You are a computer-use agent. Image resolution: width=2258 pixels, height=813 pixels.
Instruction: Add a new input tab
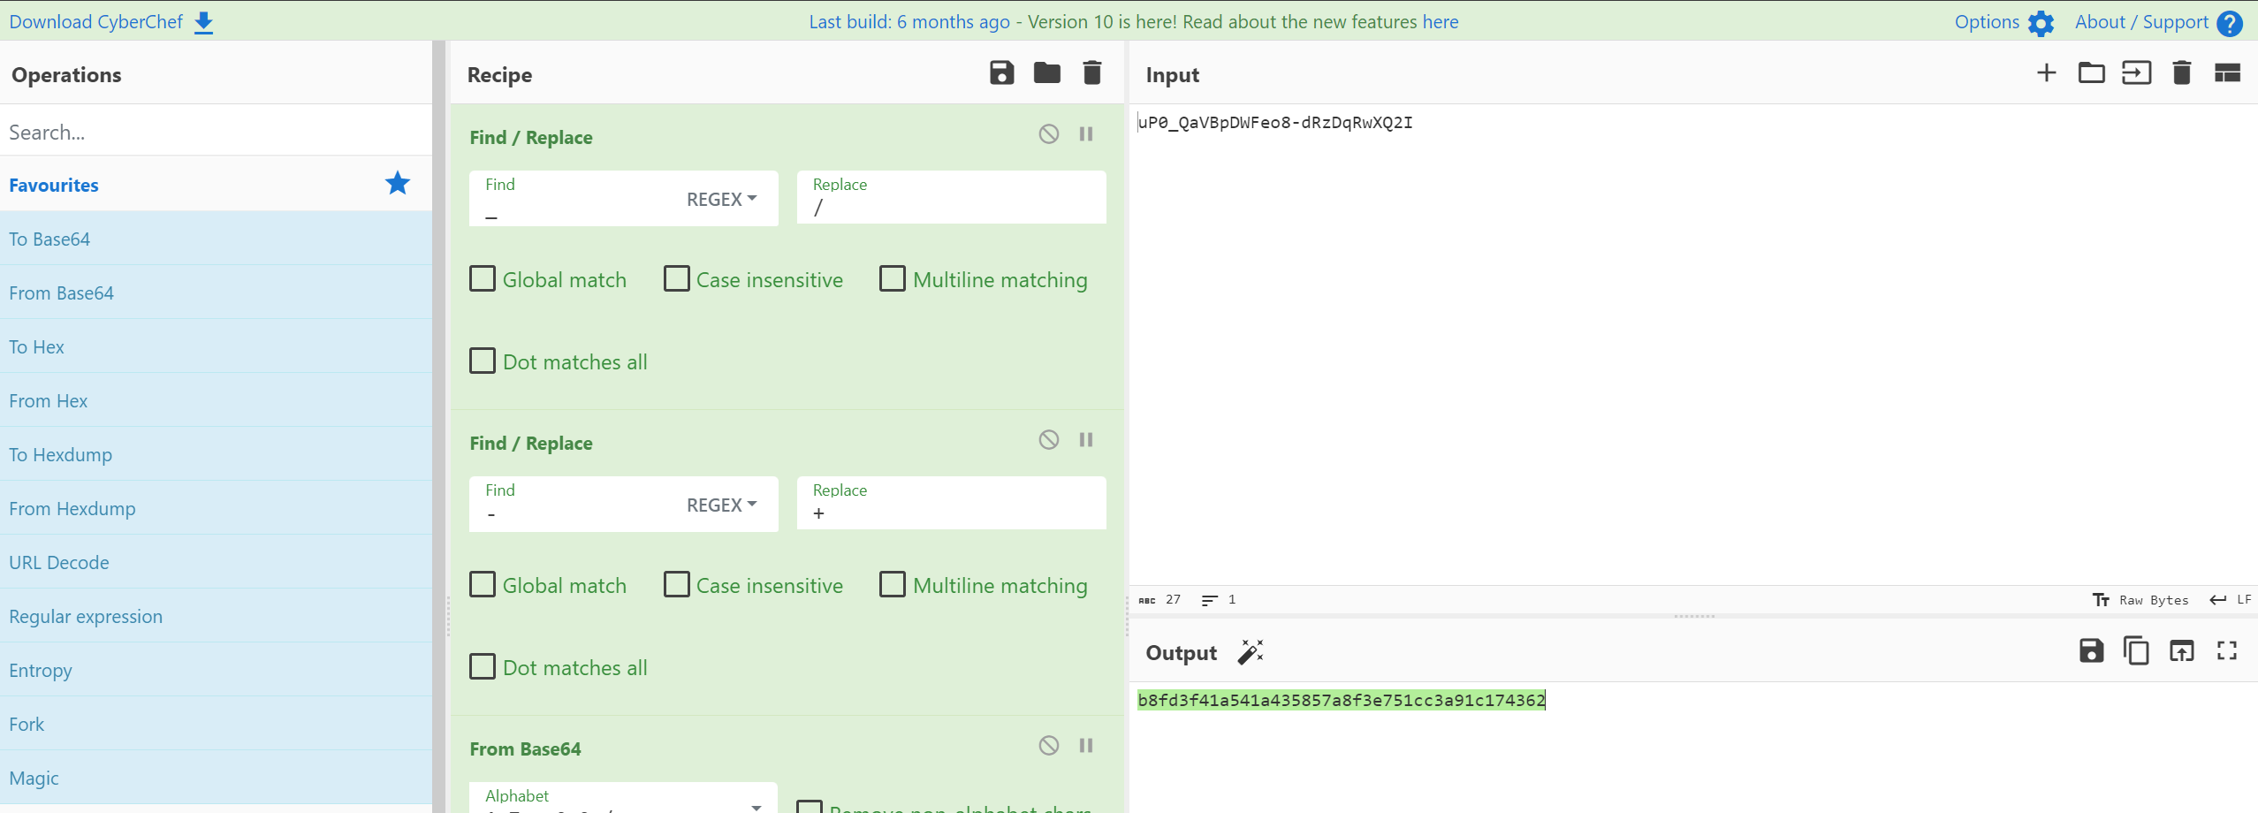point(2046,73)
